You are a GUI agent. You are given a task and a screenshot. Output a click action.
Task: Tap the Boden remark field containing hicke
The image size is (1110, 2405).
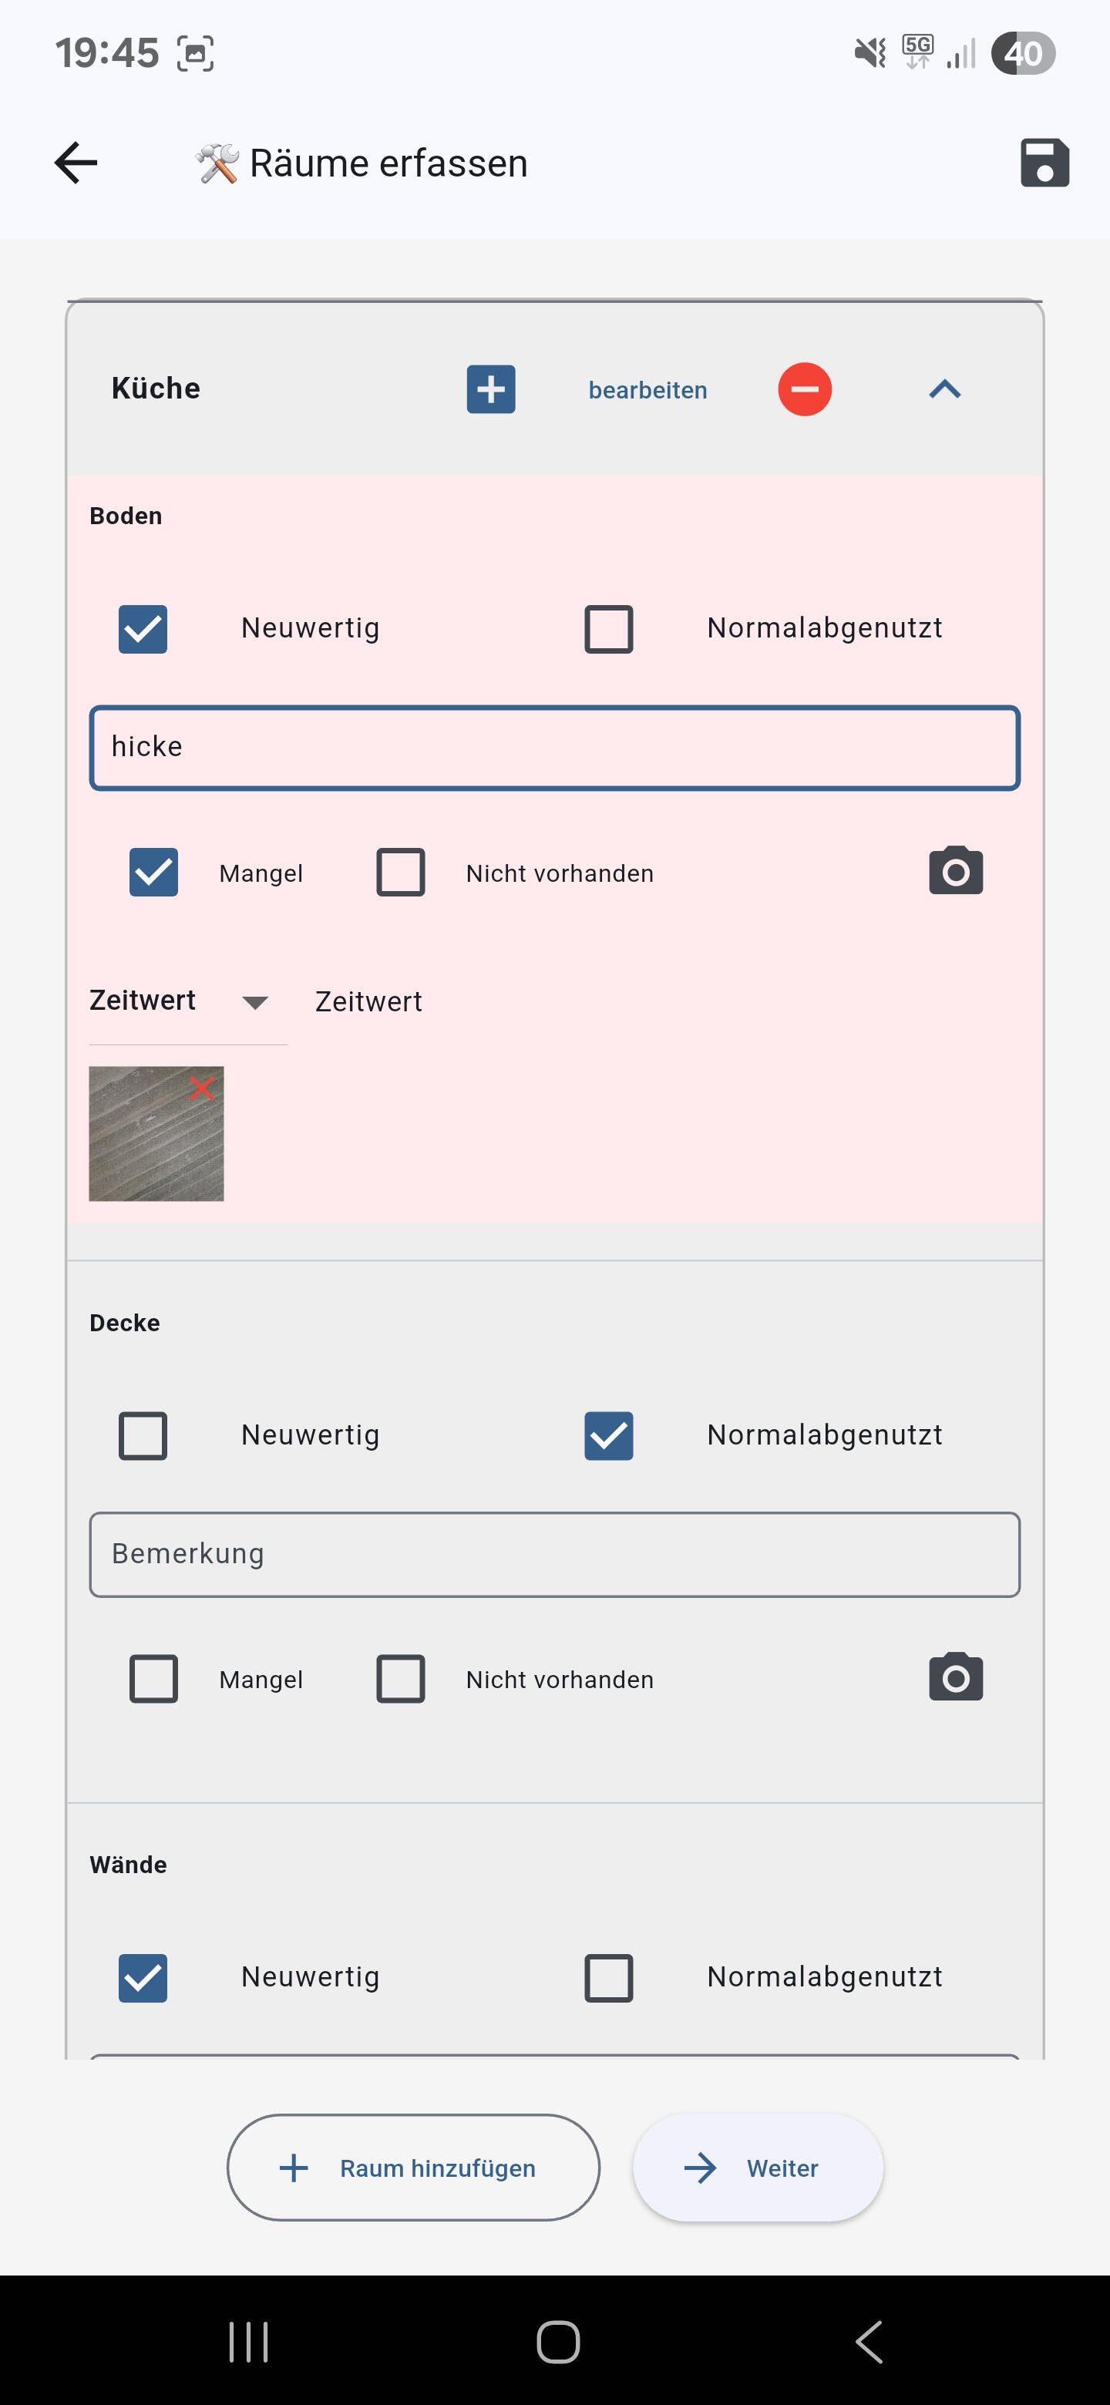pyautogui.click(x=554, y=748)
